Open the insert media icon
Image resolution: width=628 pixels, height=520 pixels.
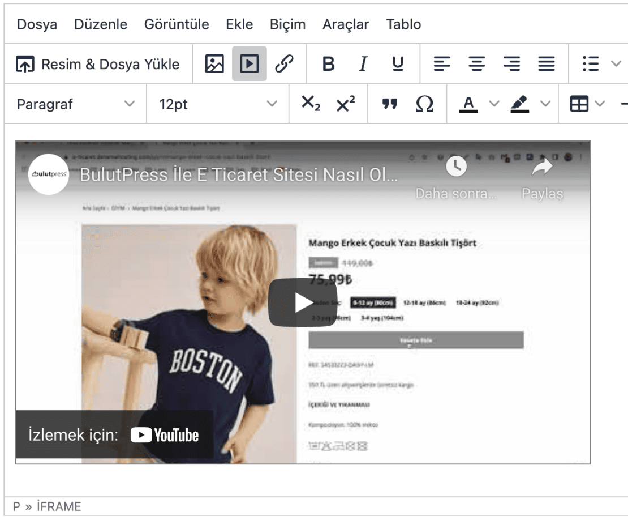pyautogui.click(x=249, y=63)
